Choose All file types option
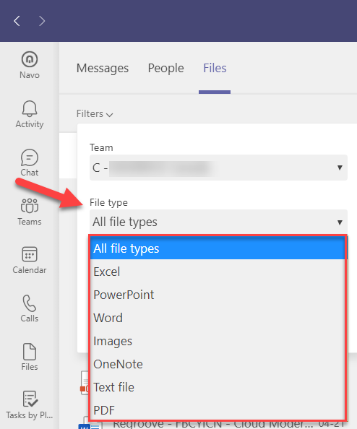 tap(218, 248)
